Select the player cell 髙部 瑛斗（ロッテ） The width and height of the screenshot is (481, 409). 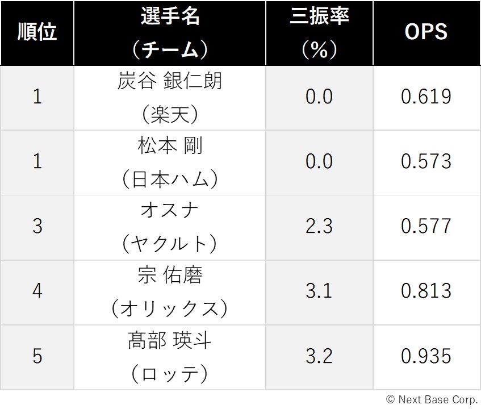[170, 357]
